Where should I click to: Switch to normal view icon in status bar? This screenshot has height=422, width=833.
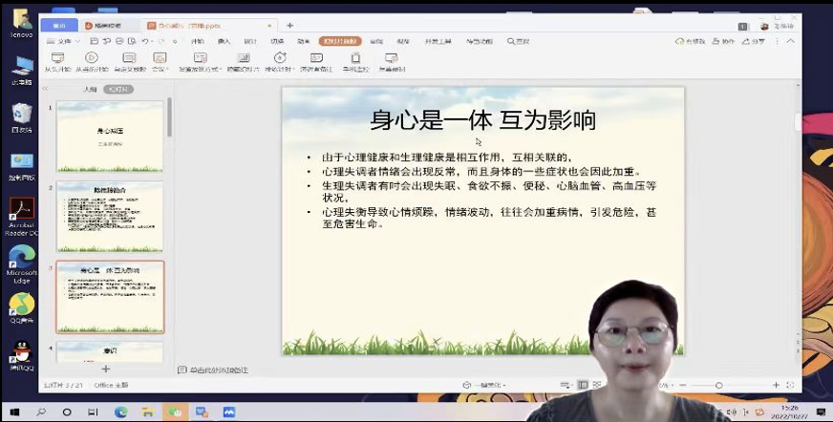[583, 385]
